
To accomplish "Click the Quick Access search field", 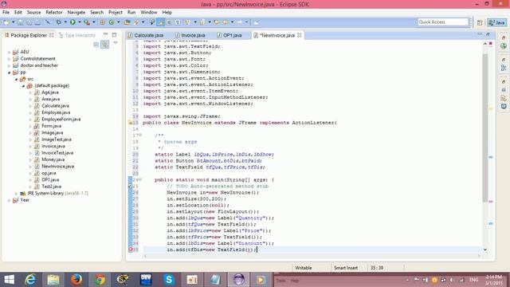I will tap(443, 22).
